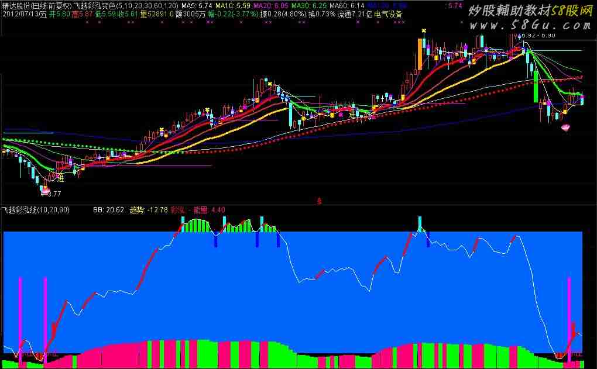597x369 pixels.
Task: Click the yellow star marker at chart peak
Action: pos(423,31)
